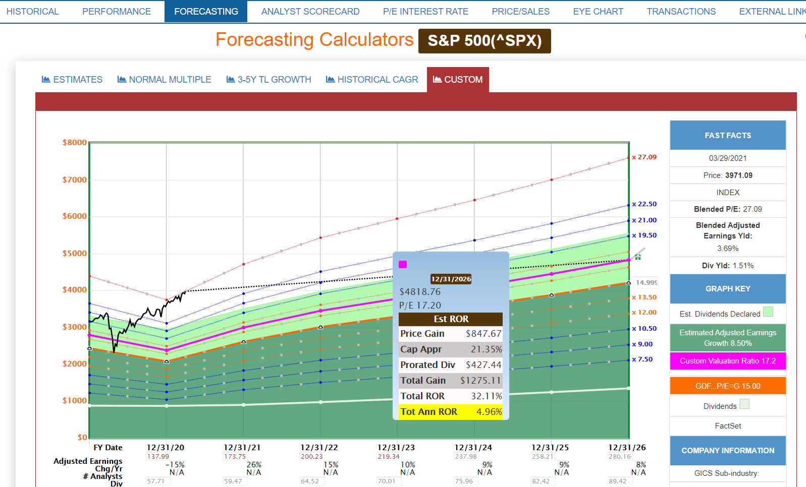Image resolution: width=806 pixels, height=487 pixels.
Task: Click the magenta square in tooltip
Action: [403, 264]
